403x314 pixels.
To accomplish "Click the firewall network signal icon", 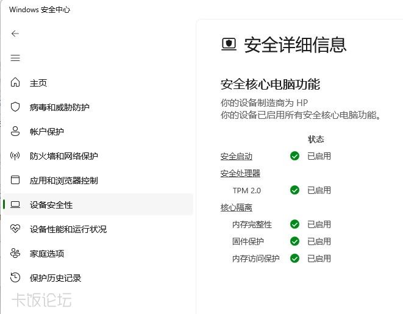I will click(x=16, y=155).
